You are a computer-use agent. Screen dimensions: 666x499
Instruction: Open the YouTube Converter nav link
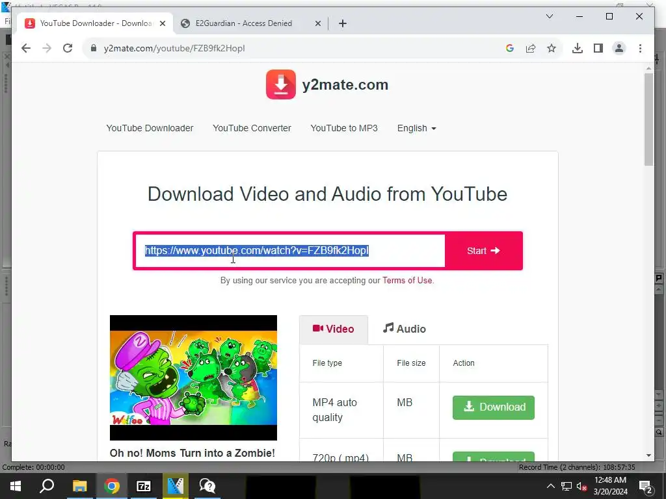click(252, 128)
